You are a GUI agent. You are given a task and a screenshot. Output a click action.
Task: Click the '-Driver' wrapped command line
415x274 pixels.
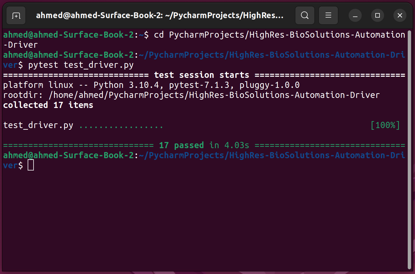pos(20,45)
